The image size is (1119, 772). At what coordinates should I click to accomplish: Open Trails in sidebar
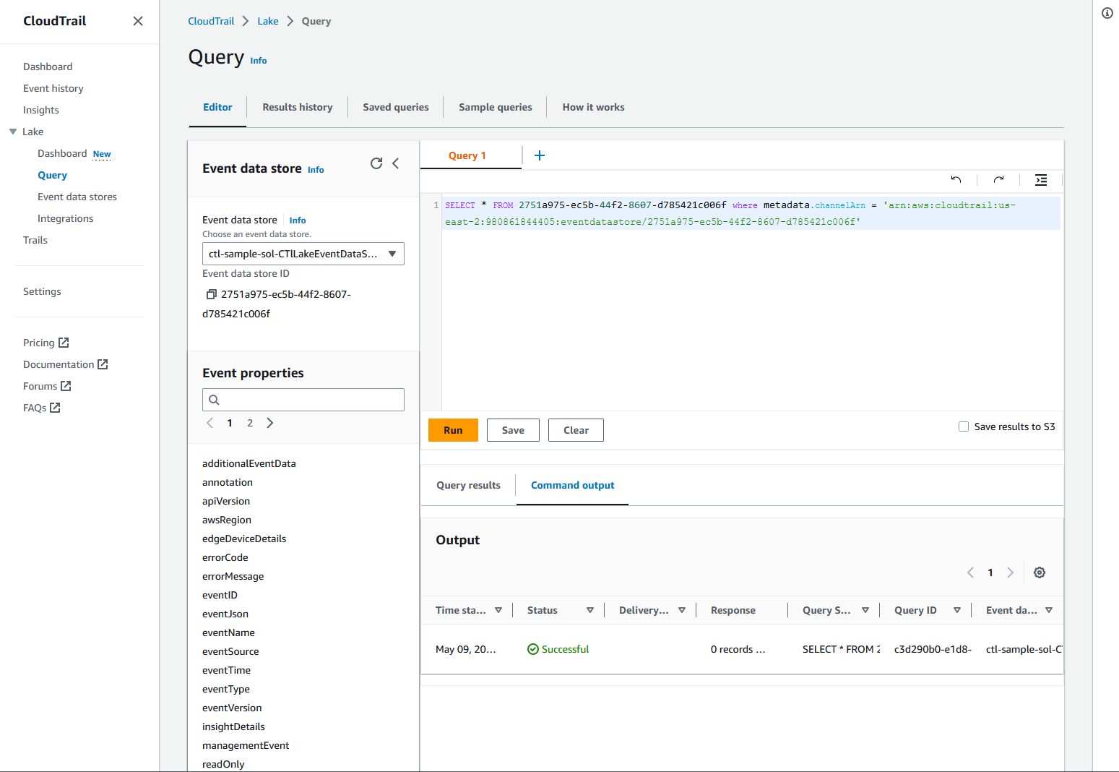(35, 240)
